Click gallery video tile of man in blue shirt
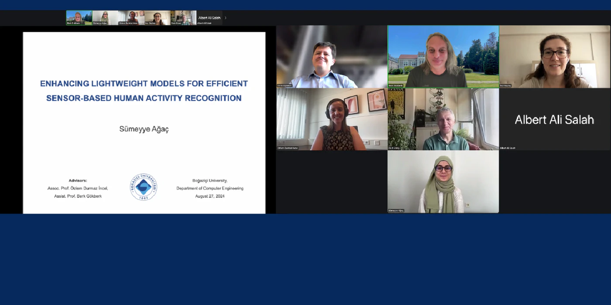 pos(332,57)
